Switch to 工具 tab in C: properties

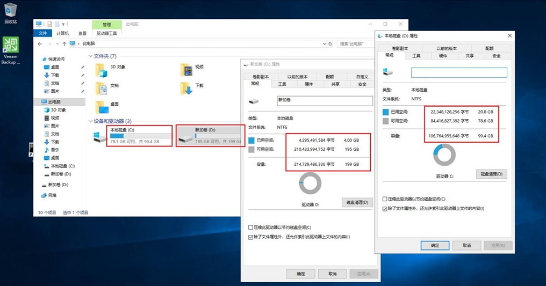coord(416,56)
